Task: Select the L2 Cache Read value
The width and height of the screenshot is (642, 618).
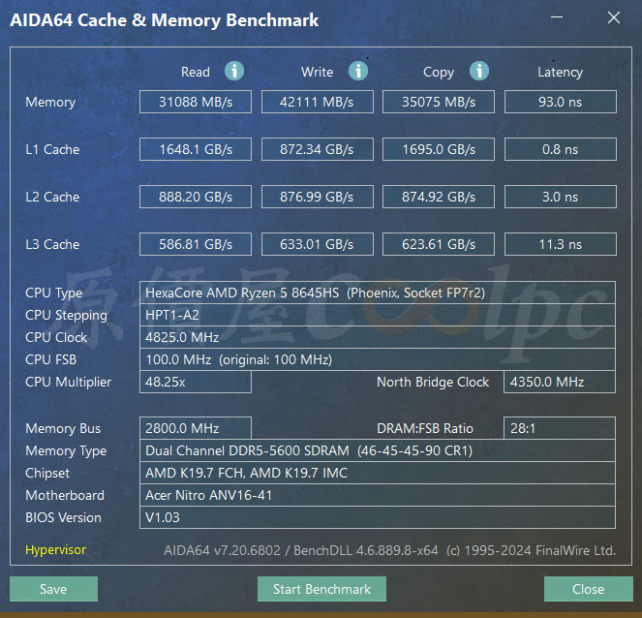Action: (x=196, y=197)
